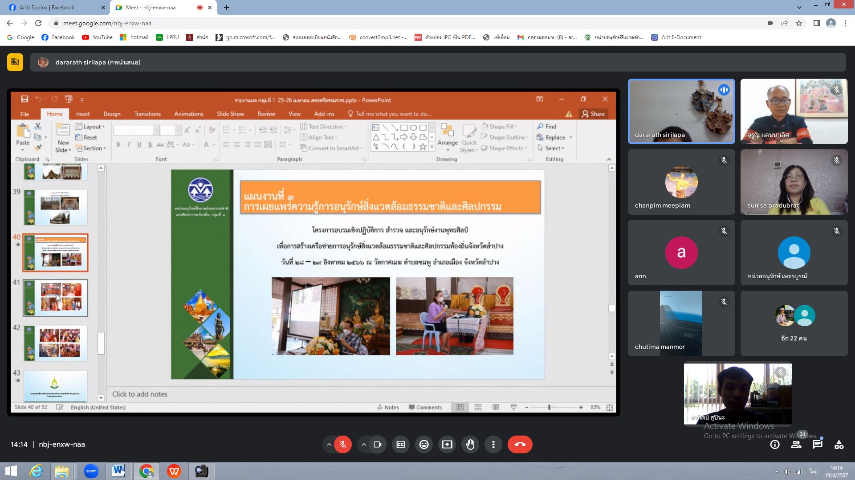Click the red leave call button

[520, 444]
